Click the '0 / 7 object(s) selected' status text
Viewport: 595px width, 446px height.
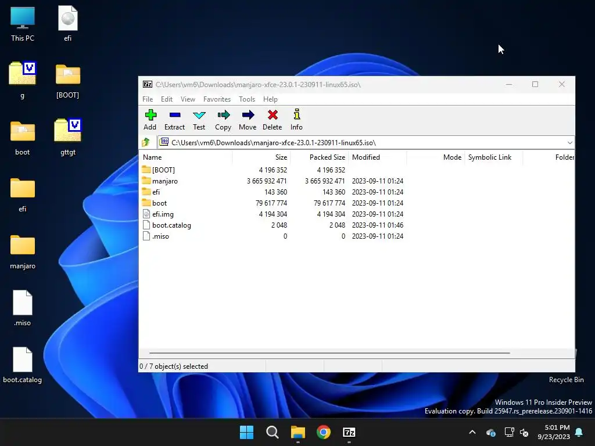174,366
